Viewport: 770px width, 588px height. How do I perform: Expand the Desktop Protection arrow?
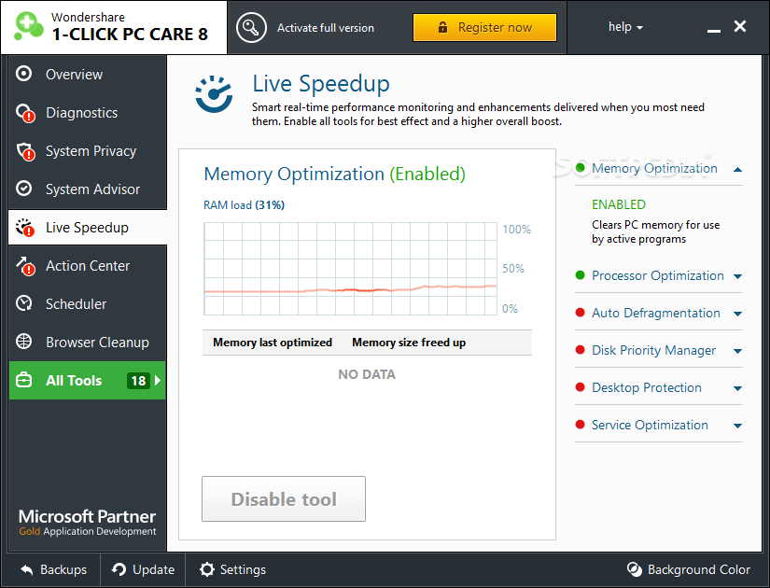(x=737, y=388)
